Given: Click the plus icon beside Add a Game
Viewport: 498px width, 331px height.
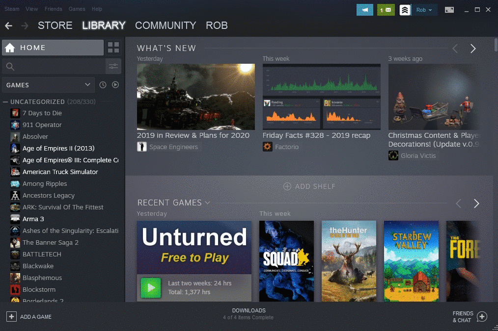Looking at the screenshot, I should [11, 316].
